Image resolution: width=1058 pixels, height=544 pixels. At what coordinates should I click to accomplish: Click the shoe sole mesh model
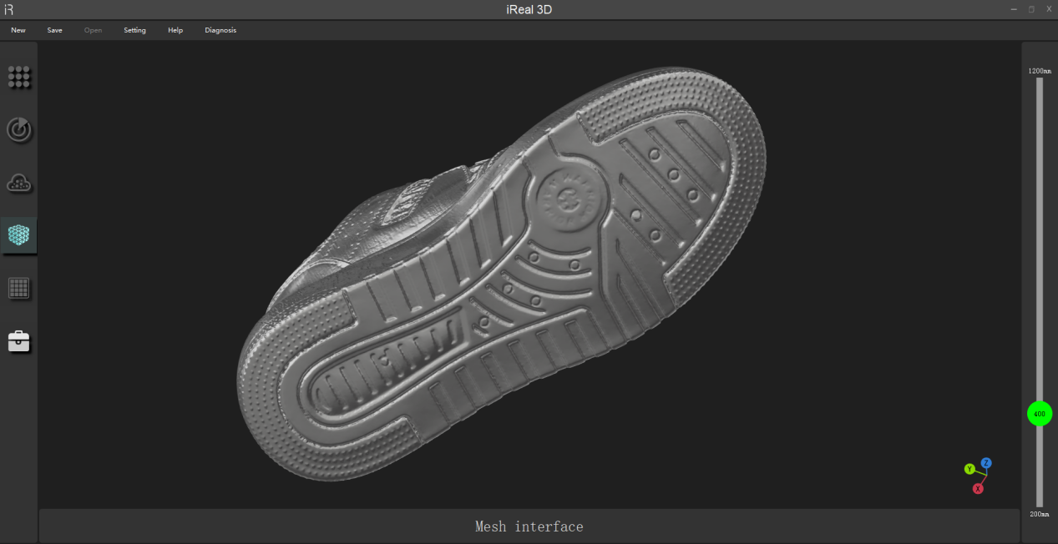tap(501, 275)
